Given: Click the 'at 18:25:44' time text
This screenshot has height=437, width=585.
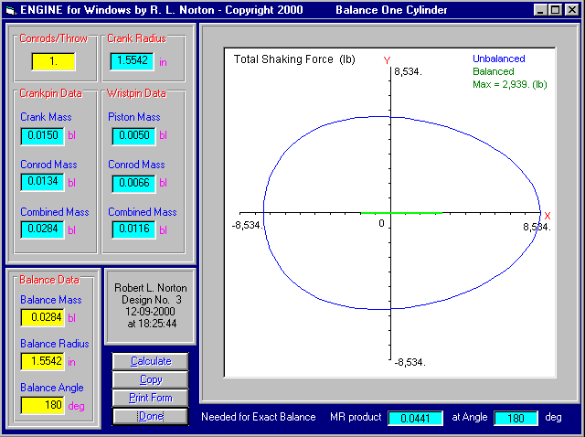Looking at the screenshot, I should click(x=152, y=324).
